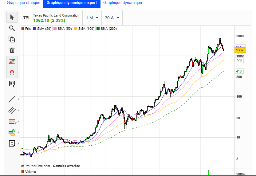Click the trash delete icon

(x=12, y=50)
